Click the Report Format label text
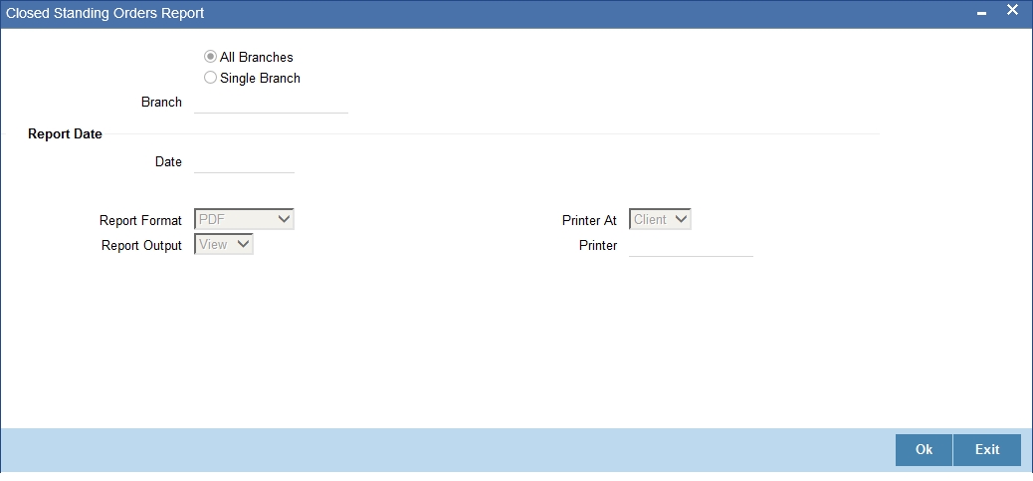 click(141, 220)
